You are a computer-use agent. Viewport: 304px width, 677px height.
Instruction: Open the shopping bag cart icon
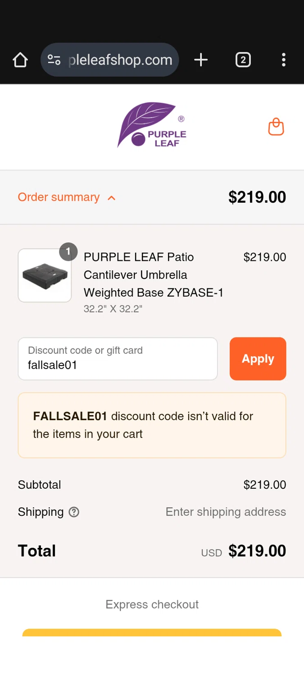click(276, 127)
